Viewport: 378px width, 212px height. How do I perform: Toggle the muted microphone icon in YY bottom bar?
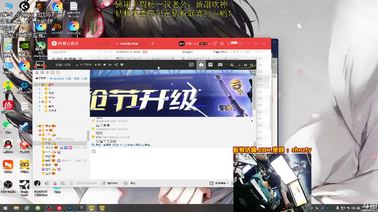pyautogui.click(x=71, y=183)
